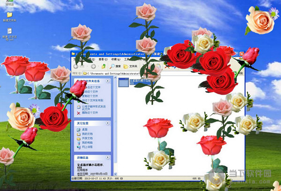
Task: Open 我的文档 from other places
Action: (x=85, y=134)
